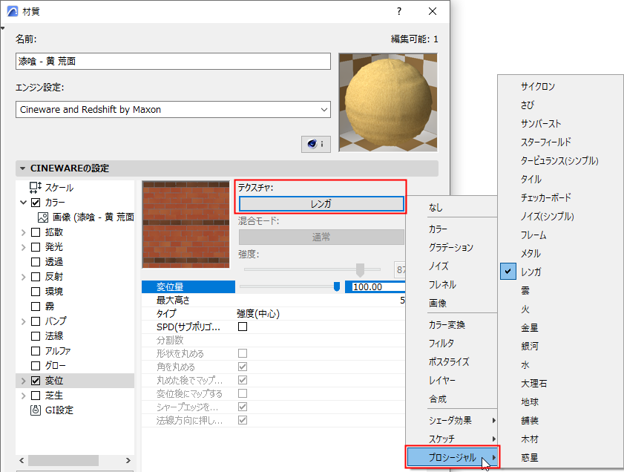Enable the グロー channel checkbox
Viewport: 624px width, 472px height.
[x=36, y=365]
